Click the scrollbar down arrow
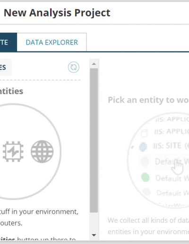The width and height of the screenshot is (189, 244). coord(94,235)
